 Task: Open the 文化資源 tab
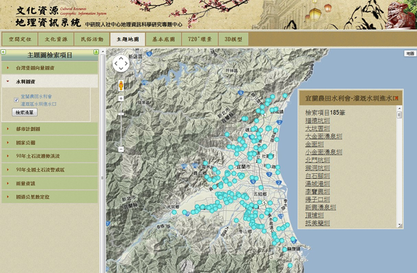point(56,39)
